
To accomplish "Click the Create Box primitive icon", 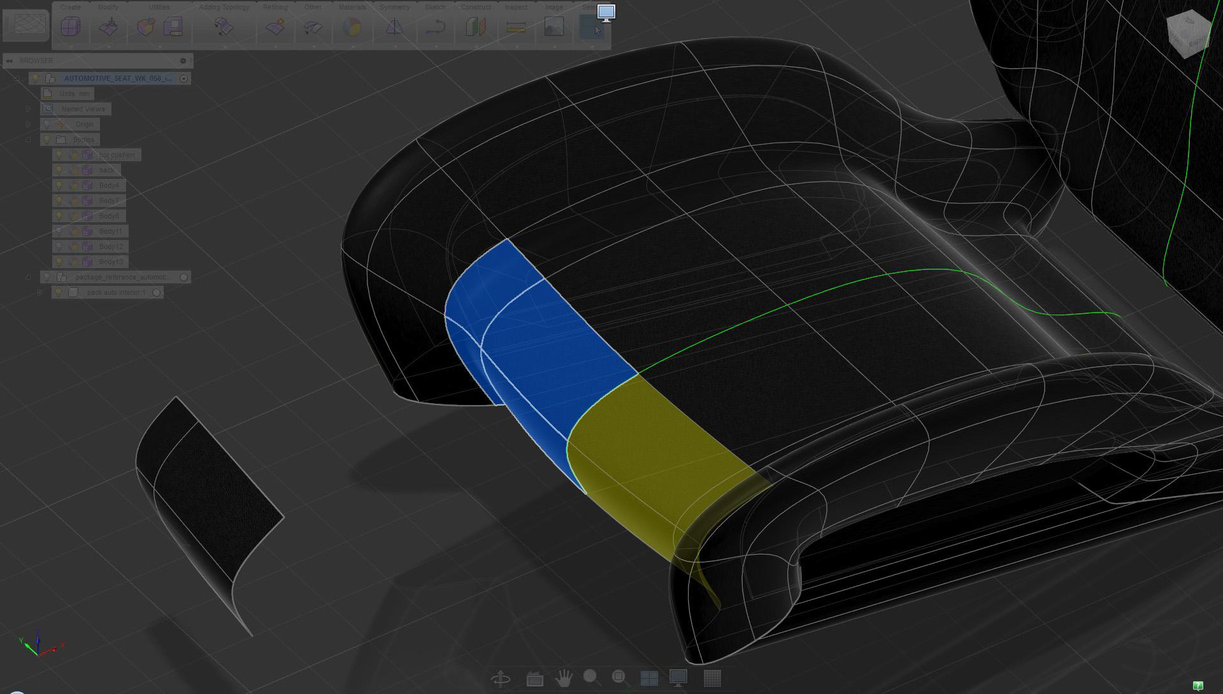I will tap(71, 27).
